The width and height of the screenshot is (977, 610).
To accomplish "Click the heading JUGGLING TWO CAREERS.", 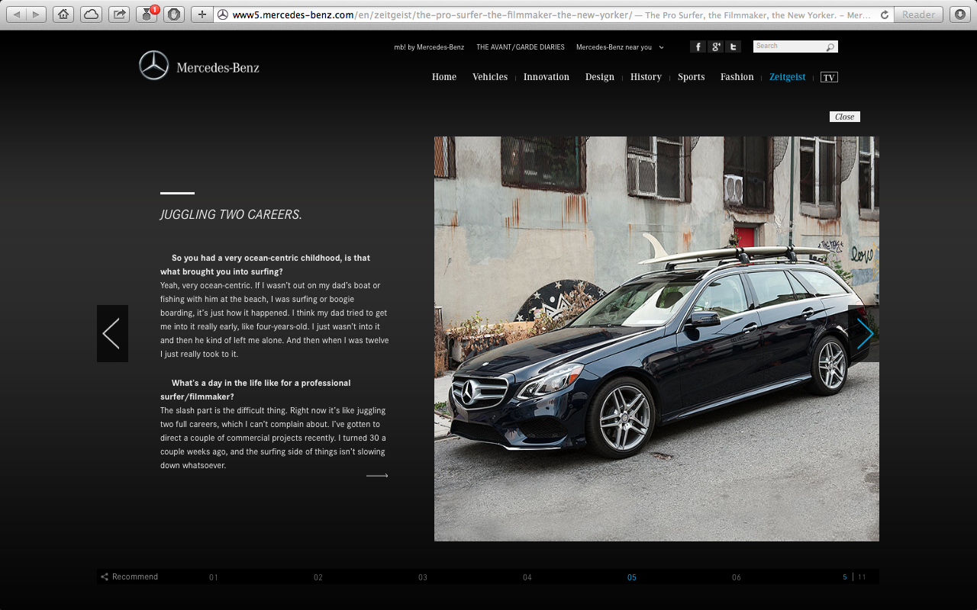I will coord(231,215).
